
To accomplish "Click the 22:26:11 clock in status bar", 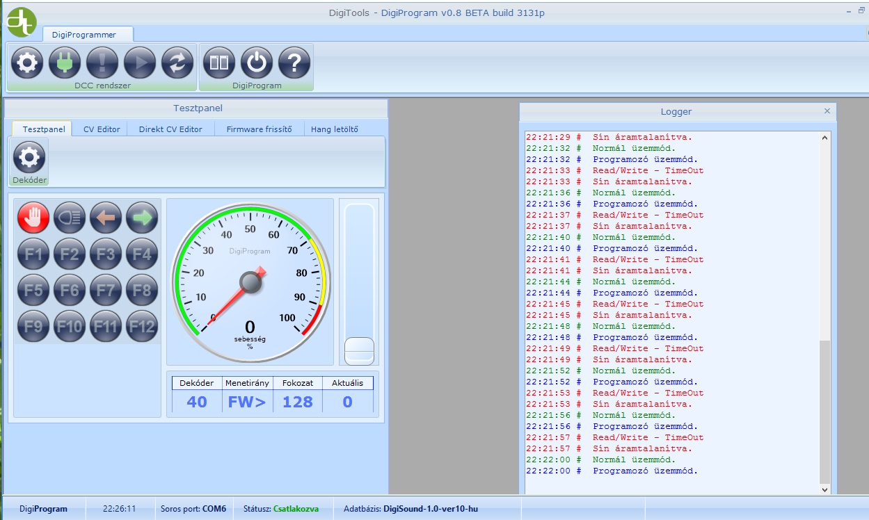I will click(x=119, y=509).
